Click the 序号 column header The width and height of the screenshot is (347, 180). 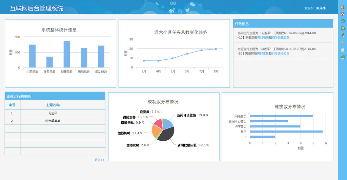(x=12, y=105)
